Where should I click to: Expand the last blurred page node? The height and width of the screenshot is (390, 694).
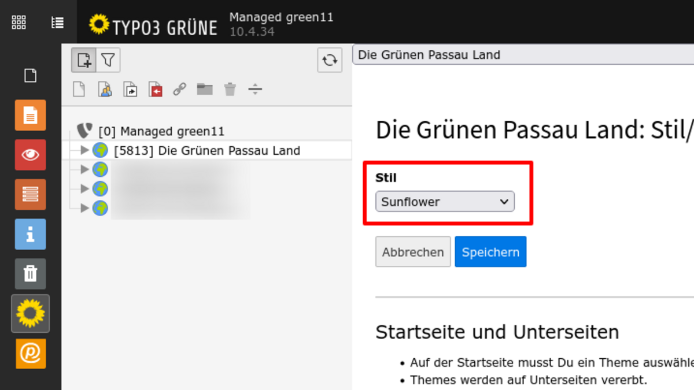click(x=84, y=207)
